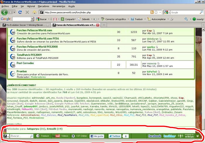This screenshot has width=205, height=143.
Task: Click the highlighter pen icon in Google toolbar
Action: pos(172,19)
